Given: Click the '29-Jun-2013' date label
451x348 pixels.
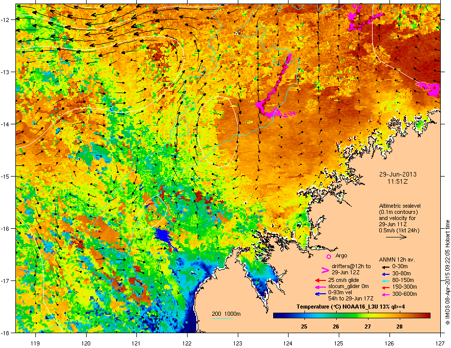Looking at the screenshot, I should coord(398,175).
